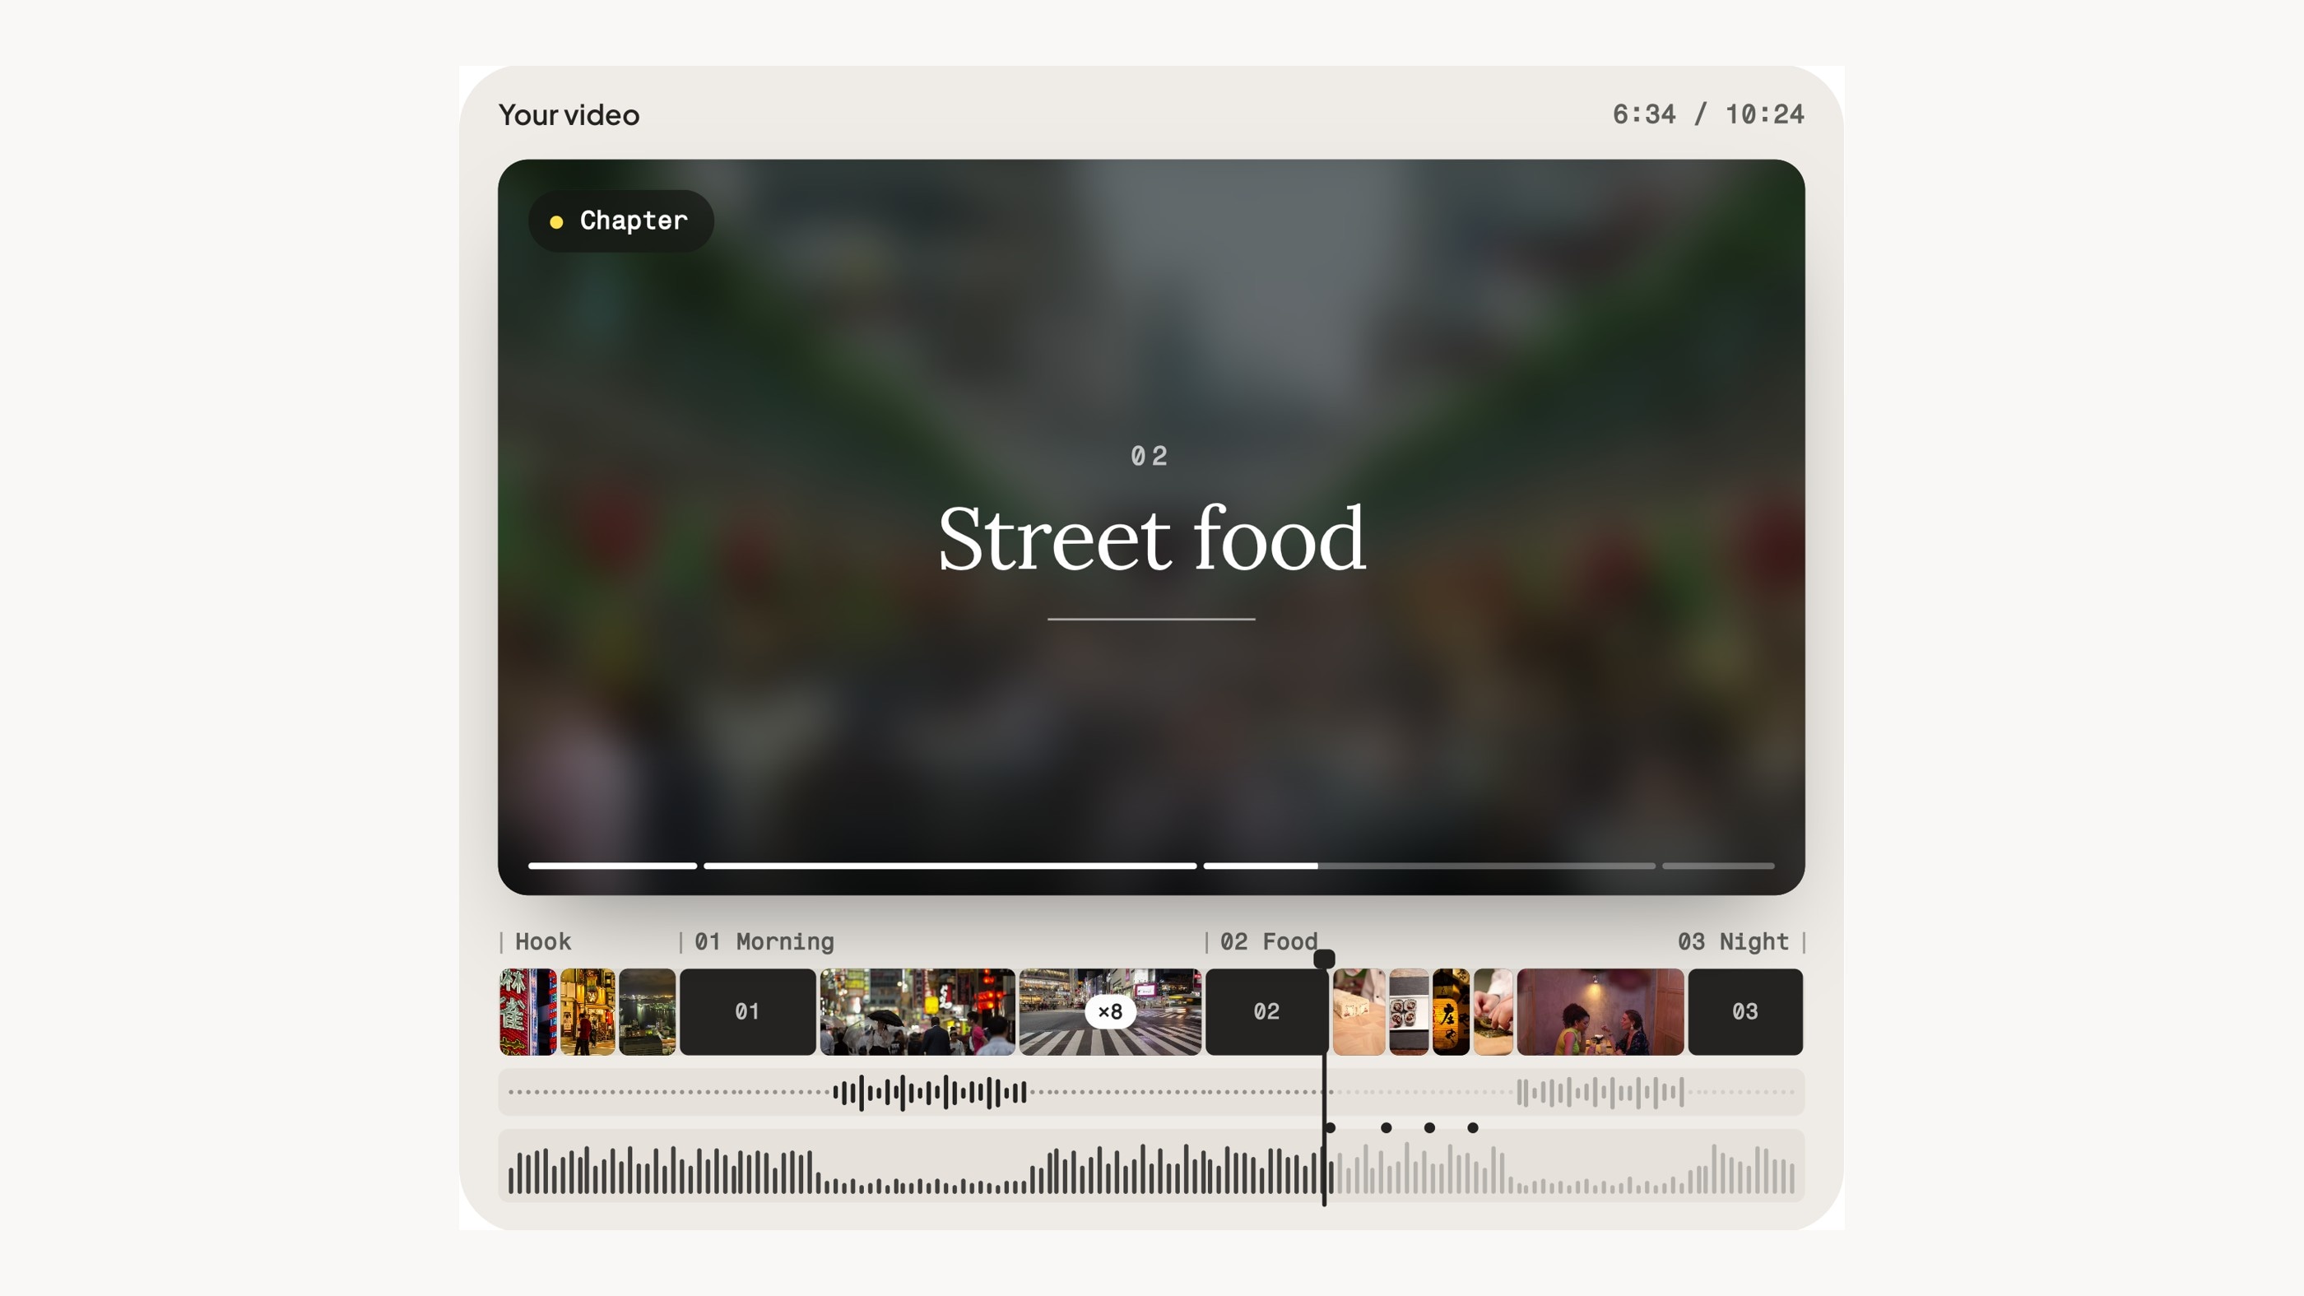Select the yellow lantern clip thumbnail
This screenshot has height=1296, width=2304.
click(1451, 1011)
